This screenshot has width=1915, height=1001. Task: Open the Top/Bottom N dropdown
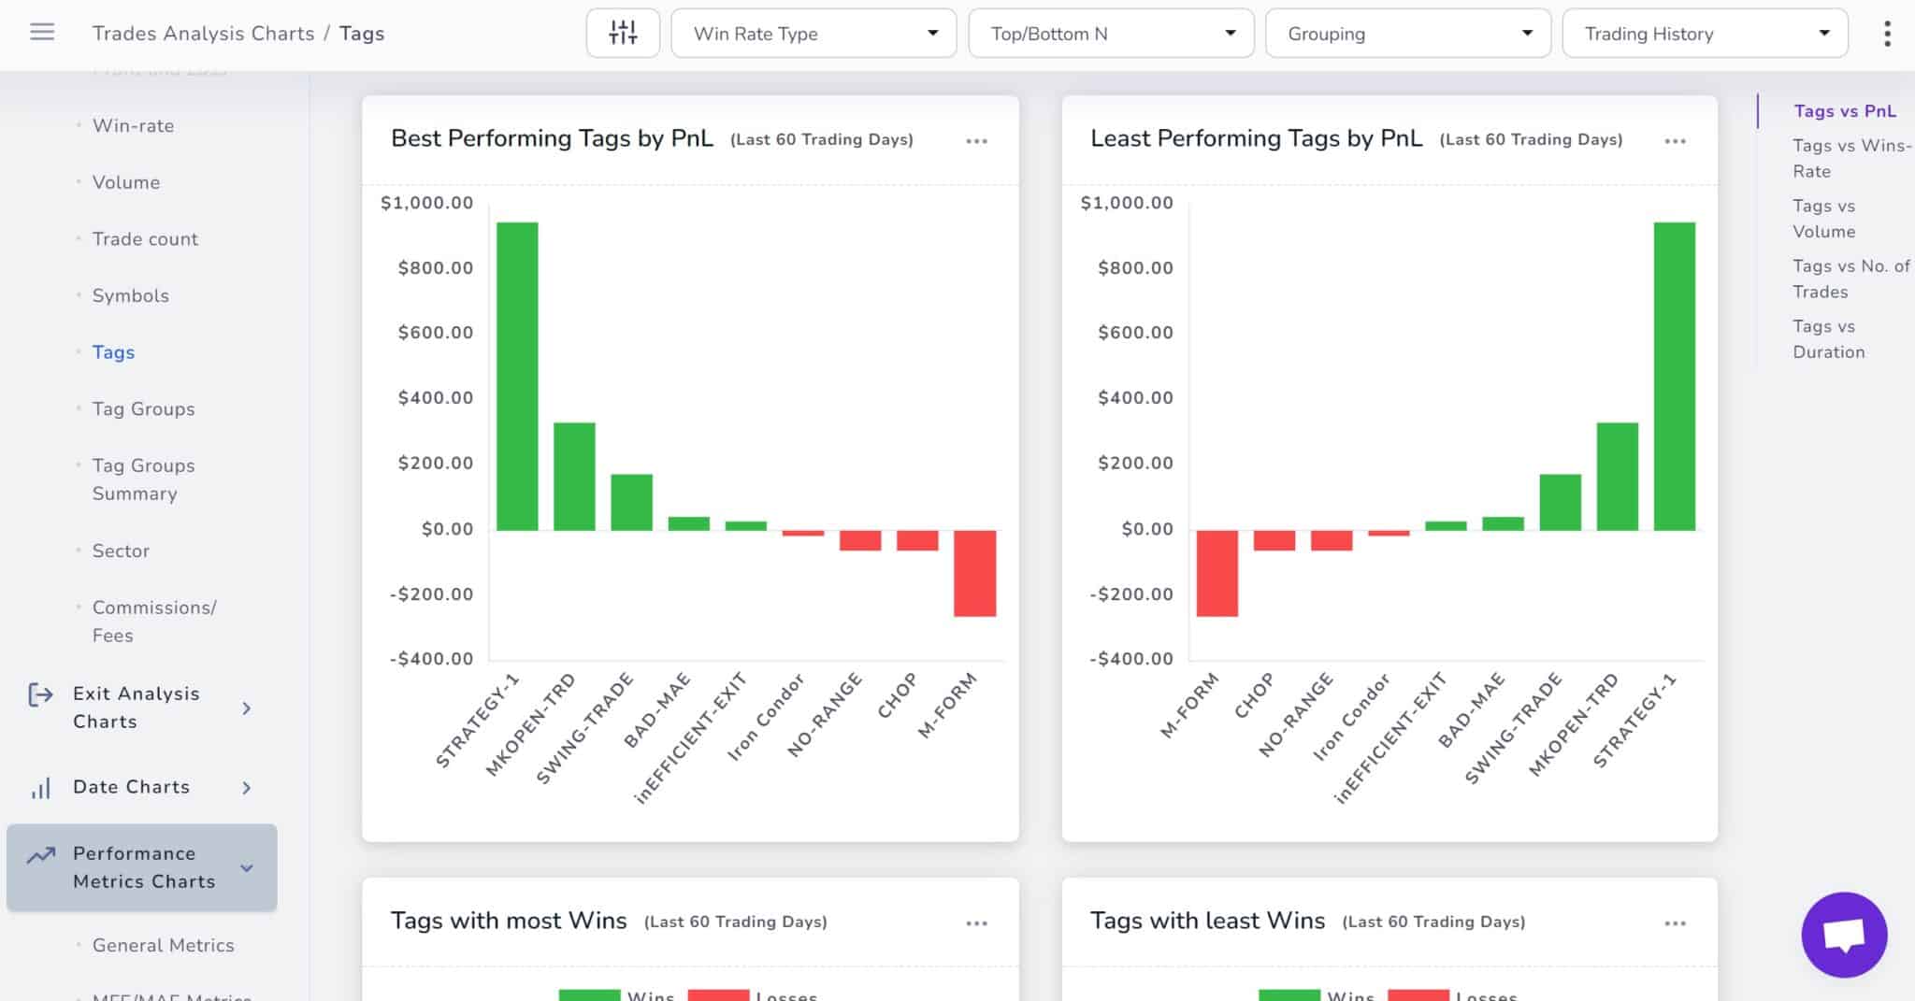click(x=1110, y=33)
